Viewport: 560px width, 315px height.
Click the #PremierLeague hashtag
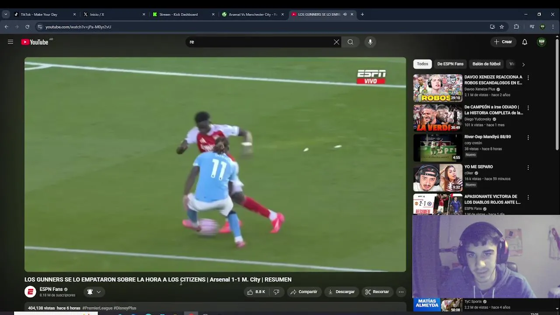click(97, 308)
